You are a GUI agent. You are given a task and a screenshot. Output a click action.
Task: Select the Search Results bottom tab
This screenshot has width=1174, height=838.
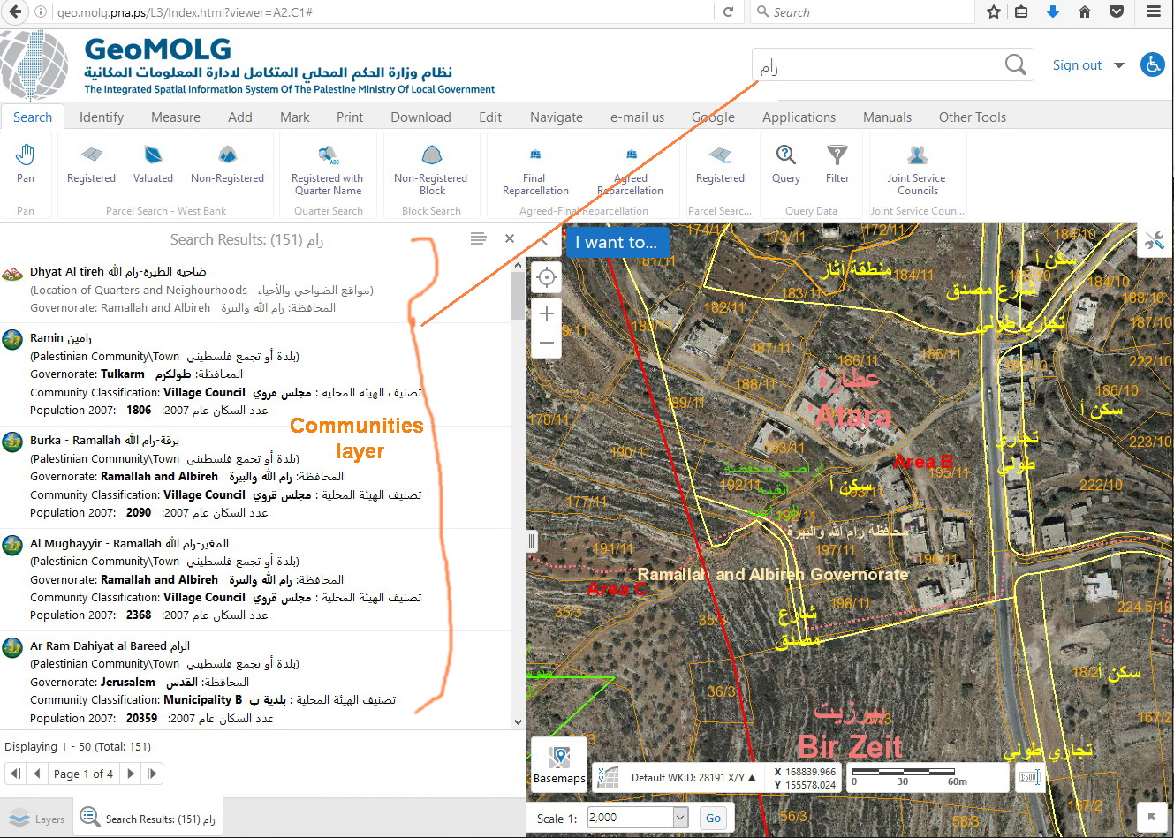coord(148,819)
